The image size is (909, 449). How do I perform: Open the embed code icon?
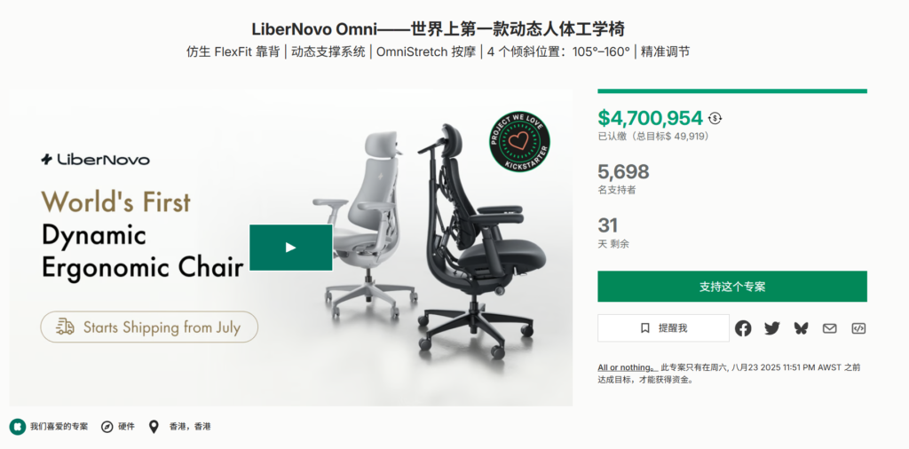tap(858, 328)
